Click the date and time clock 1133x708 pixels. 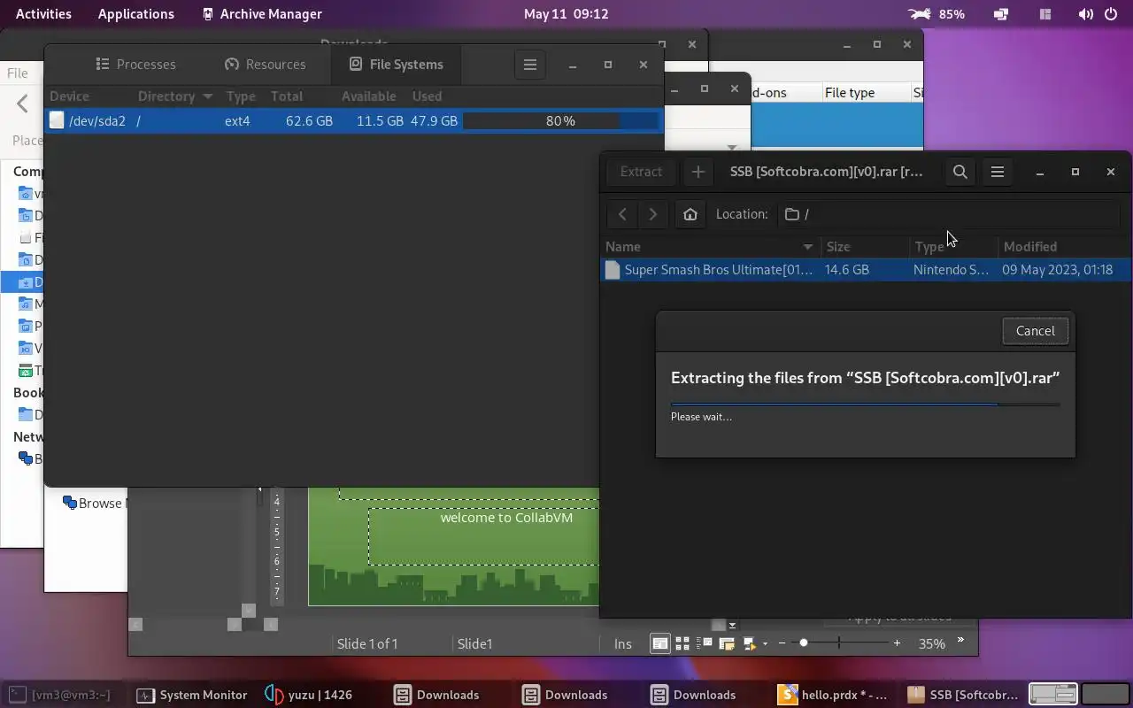(x=566, y=14)
